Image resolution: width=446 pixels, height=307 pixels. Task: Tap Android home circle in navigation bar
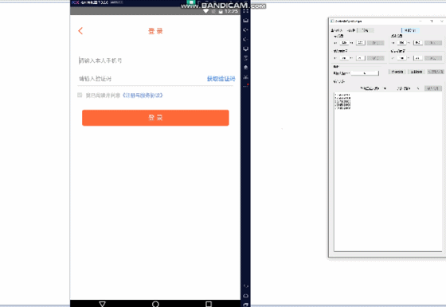coord(155,304)
